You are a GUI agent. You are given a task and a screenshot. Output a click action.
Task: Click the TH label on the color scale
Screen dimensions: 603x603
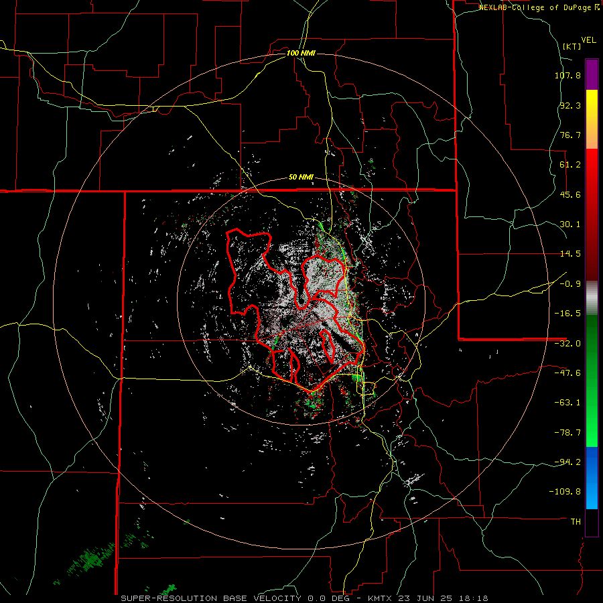click(576, 522)
